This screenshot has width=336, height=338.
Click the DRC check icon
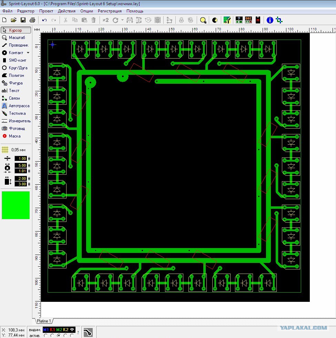248,20
